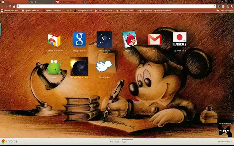Open the Planetarium app
This screenshot has height=146, width=234.
coord(105,39)
